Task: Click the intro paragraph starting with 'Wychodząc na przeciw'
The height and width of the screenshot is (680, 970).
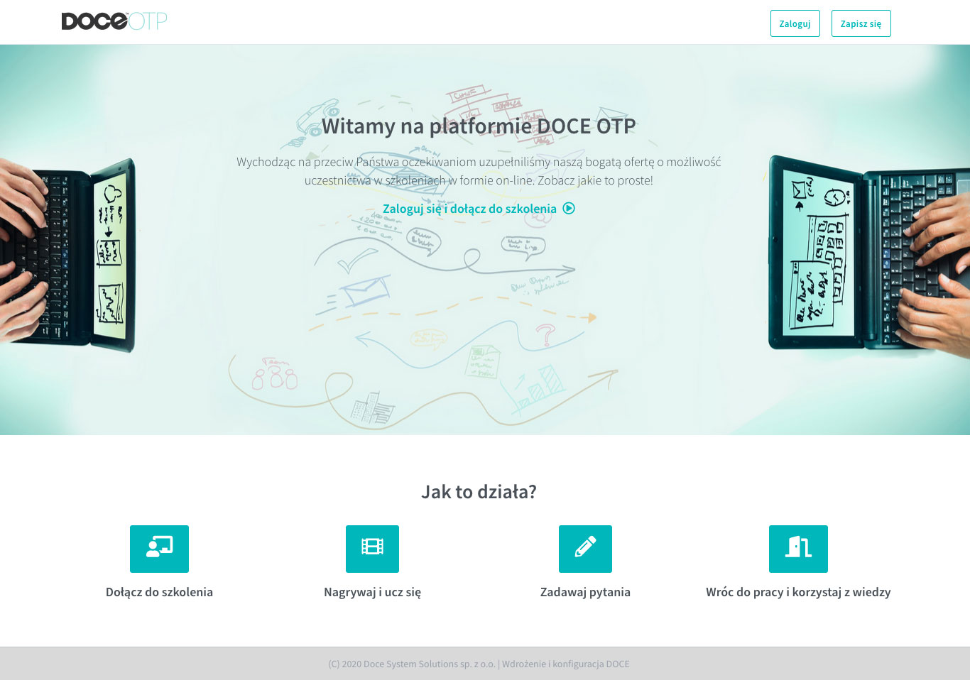Action: 479,171
